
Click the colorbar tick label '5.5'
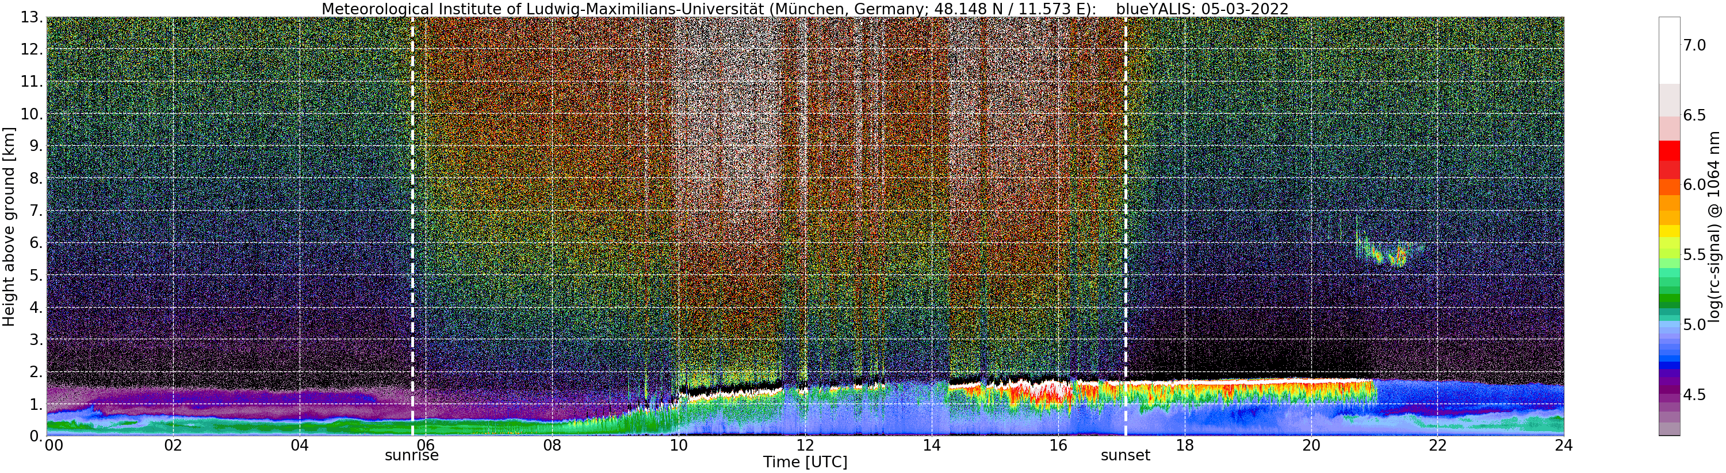tap(1694, 255)
